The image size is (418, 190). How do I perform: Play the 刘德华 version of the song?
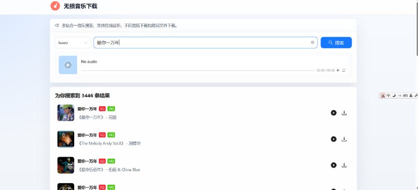click(x=333, y=139)
